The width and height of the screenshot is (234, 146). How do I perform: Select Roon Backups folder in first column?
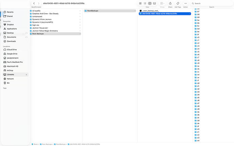pos(55,34)
